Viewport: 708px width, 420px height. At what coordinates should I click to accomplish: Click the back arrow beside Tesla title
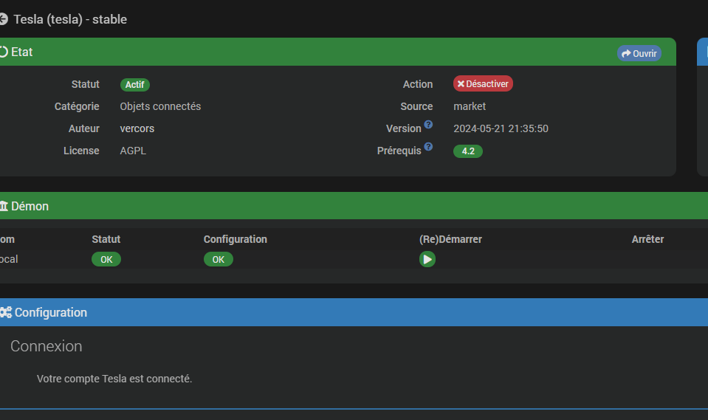tap(4, 19)
